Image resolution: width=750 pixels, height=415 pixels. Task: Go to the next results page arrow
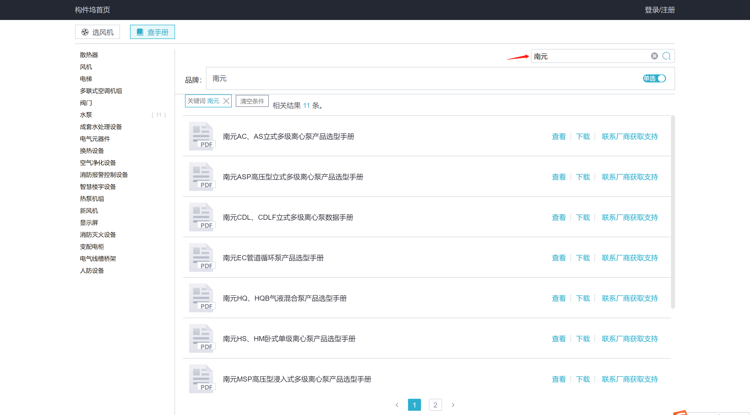tap(453, 405)
